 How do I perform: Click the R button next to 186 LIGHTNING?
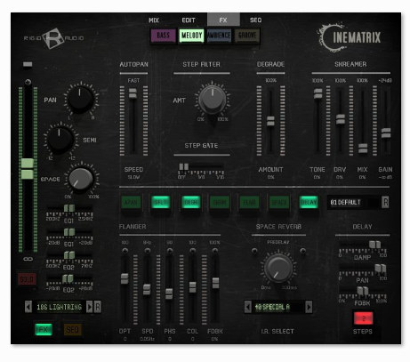pyautogui.click(x=98, y=307)
